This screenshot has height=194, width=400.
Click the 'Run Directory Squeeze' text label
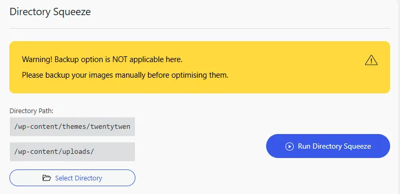coord(334,146)
